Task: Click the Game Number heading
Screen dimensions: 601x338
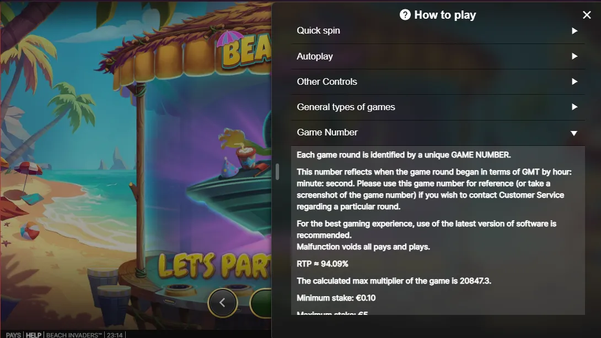Action: click(327, 132)
